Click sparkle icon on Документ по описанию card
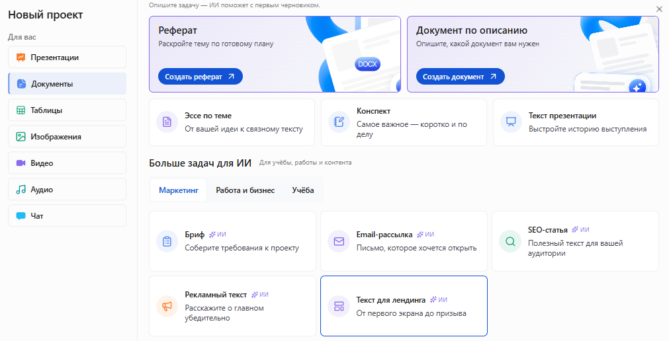This screenshot has width=669, height=341. point(637,87)
